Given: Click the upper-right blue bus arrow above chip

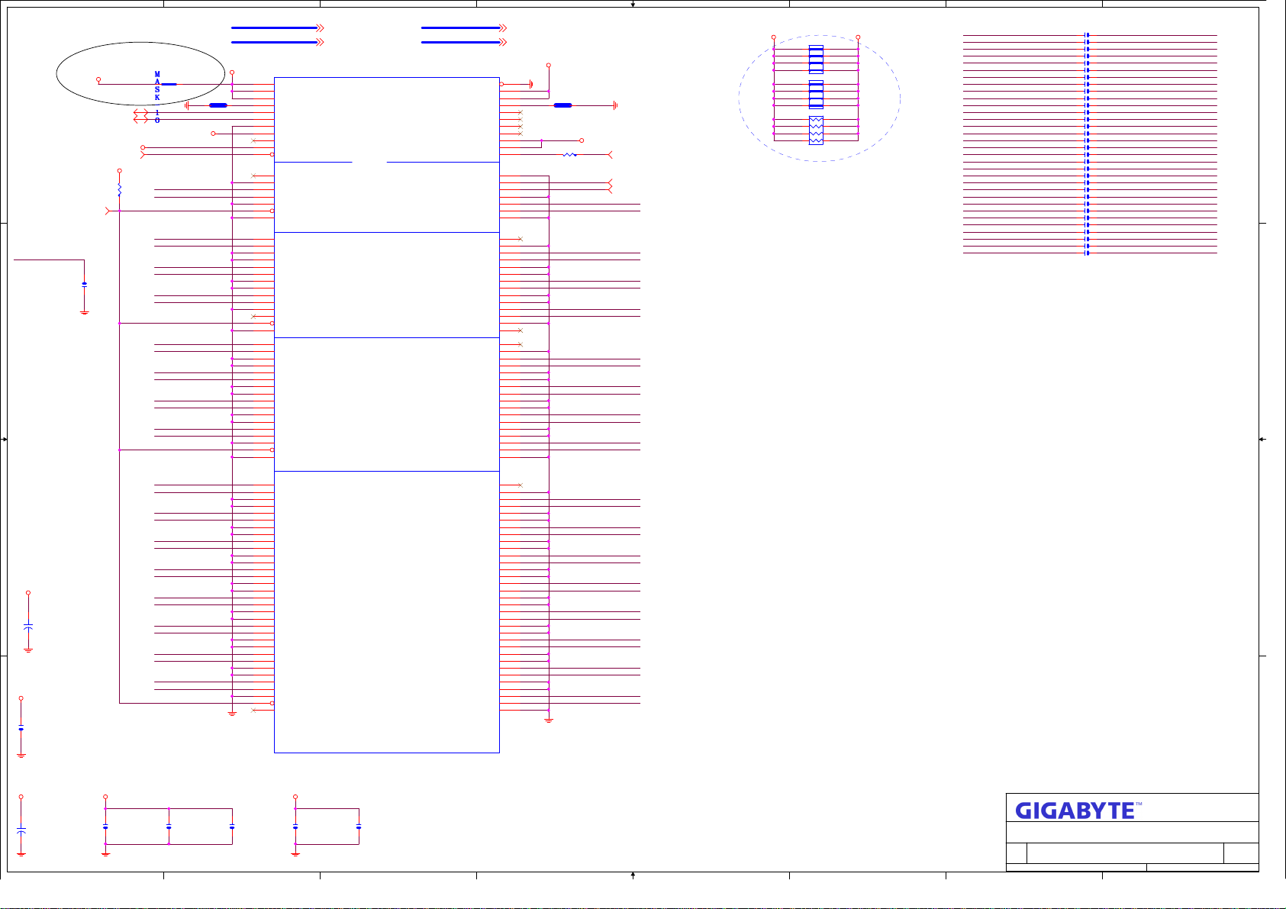Looking at the screenshot, I should (x=463, y=28).
